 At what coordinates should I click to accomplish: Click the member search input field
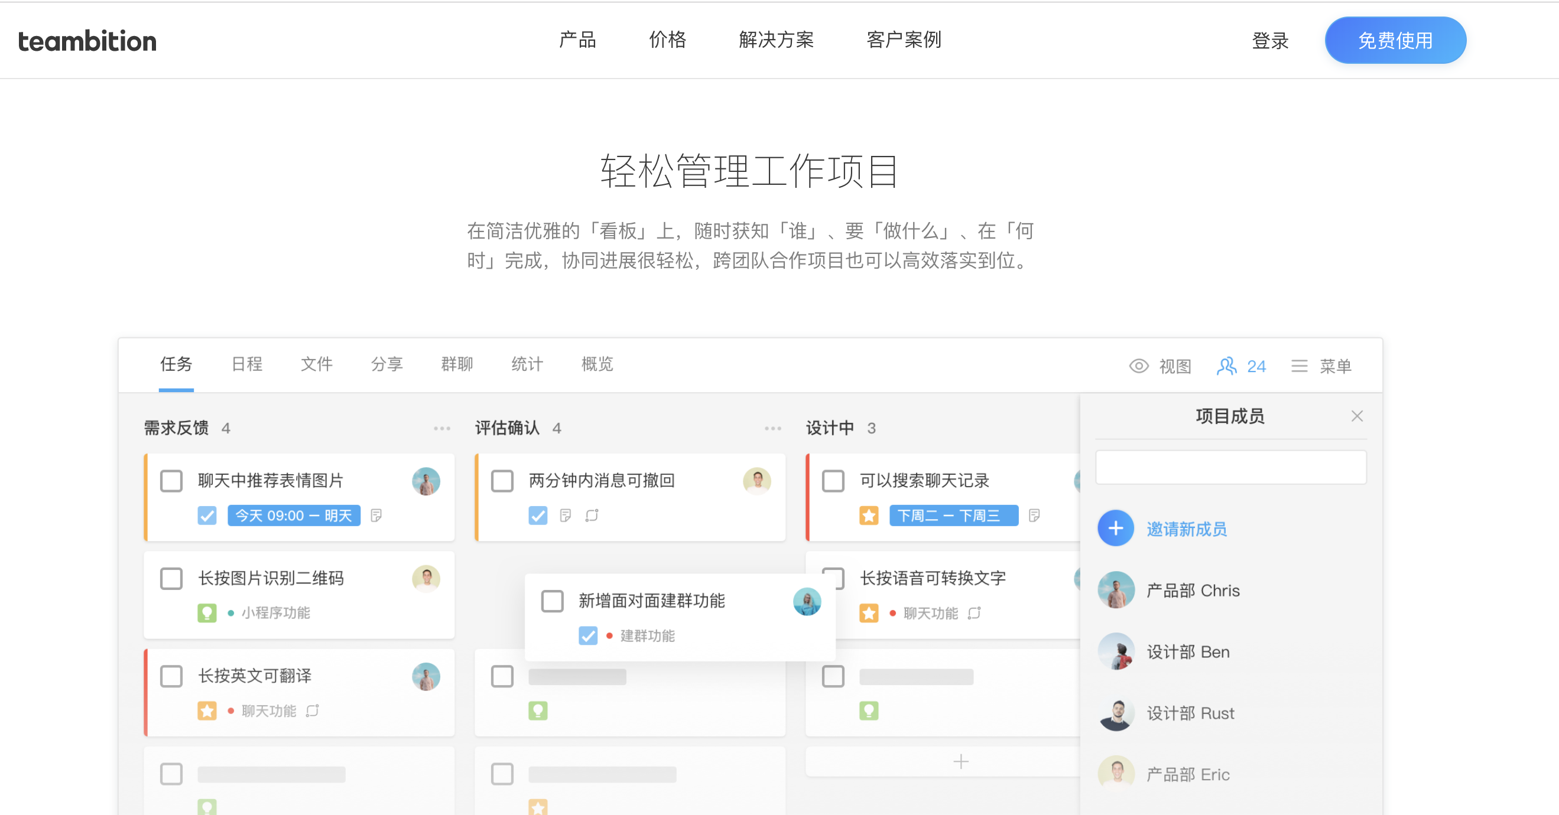[1230, 467]
